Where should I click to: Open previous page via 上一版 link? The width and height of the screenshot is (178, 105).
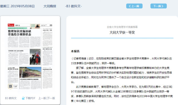(x=42, y=98)
